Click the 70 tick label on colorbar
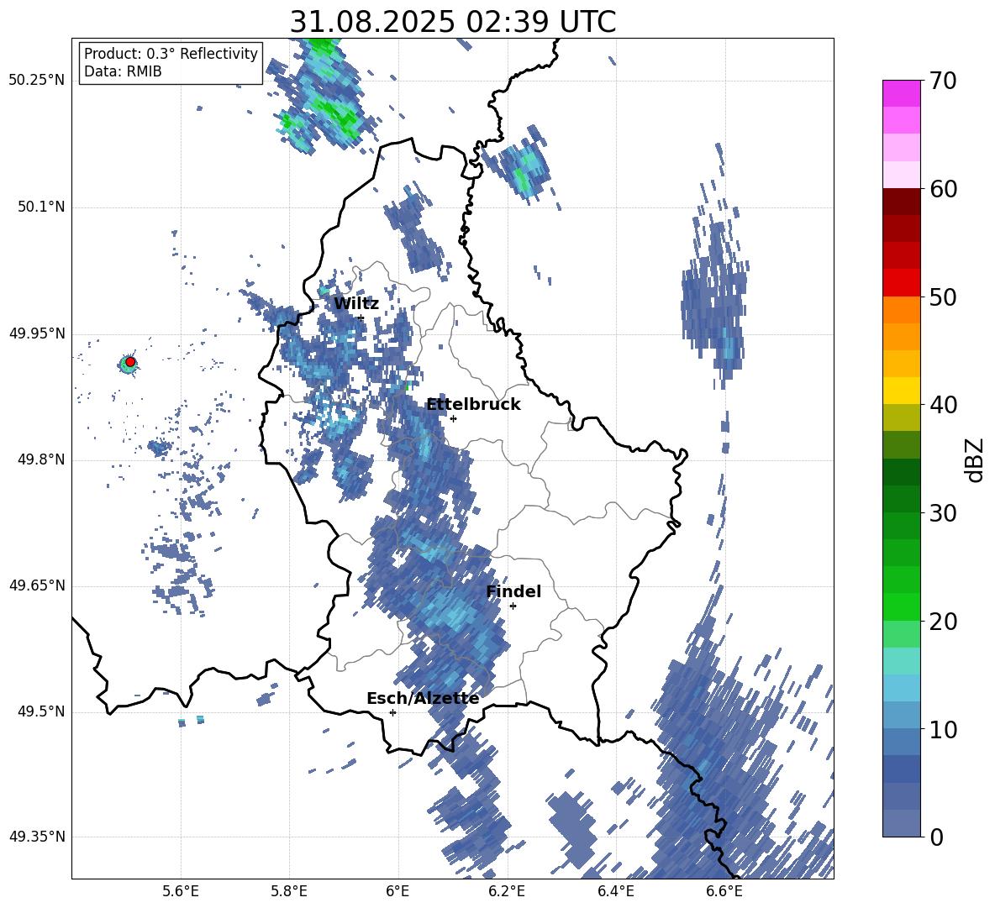 click(943, 81)
